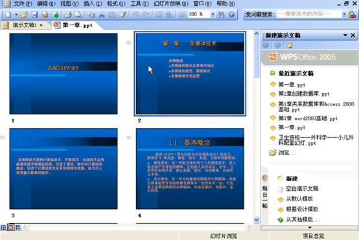Open the 视图 menu
Screen dimensions: 359x240
pos(69,3)
